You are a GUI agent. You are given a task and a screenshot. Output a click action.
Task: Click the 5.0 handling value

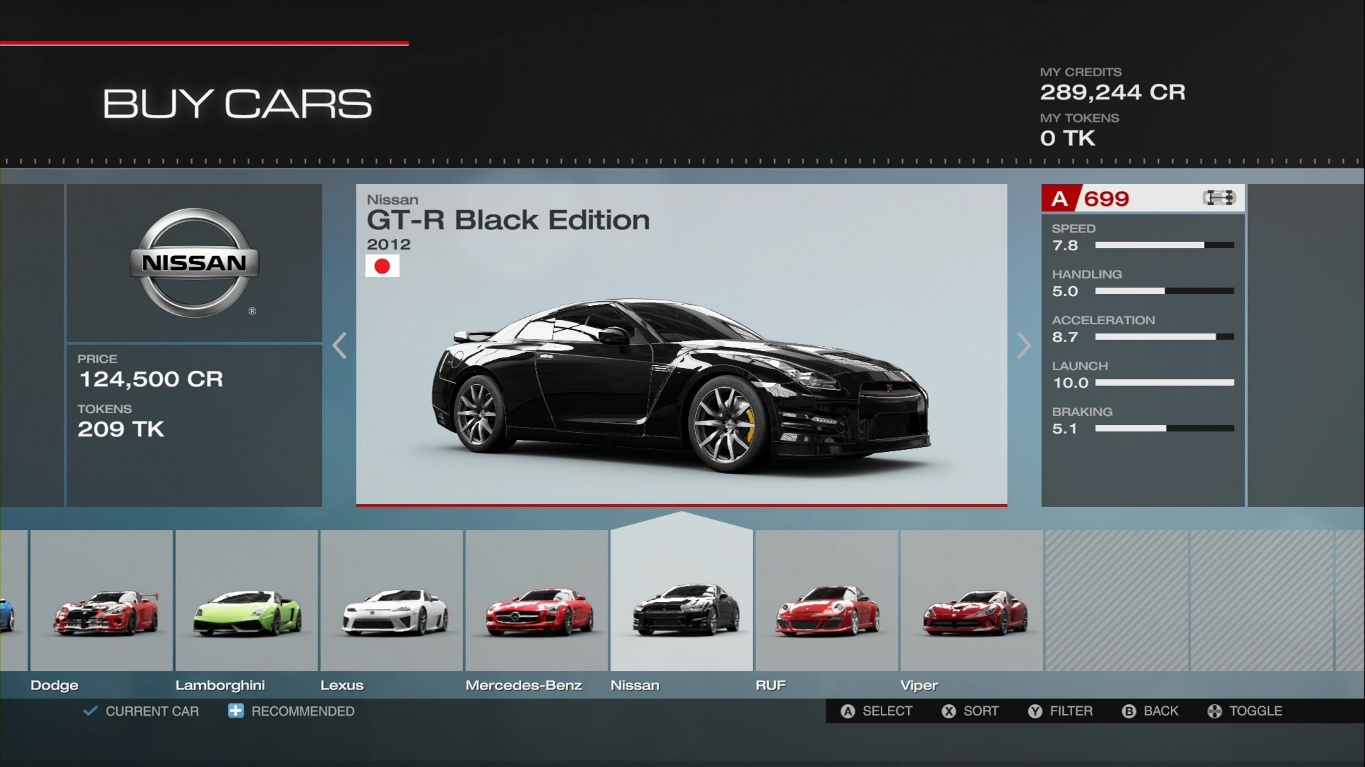coord(1065,292)
